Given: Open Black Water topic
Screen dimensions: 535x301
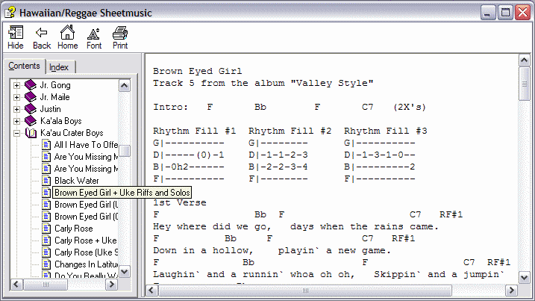Looking at the screenshot, I should (x=77, y=181).
